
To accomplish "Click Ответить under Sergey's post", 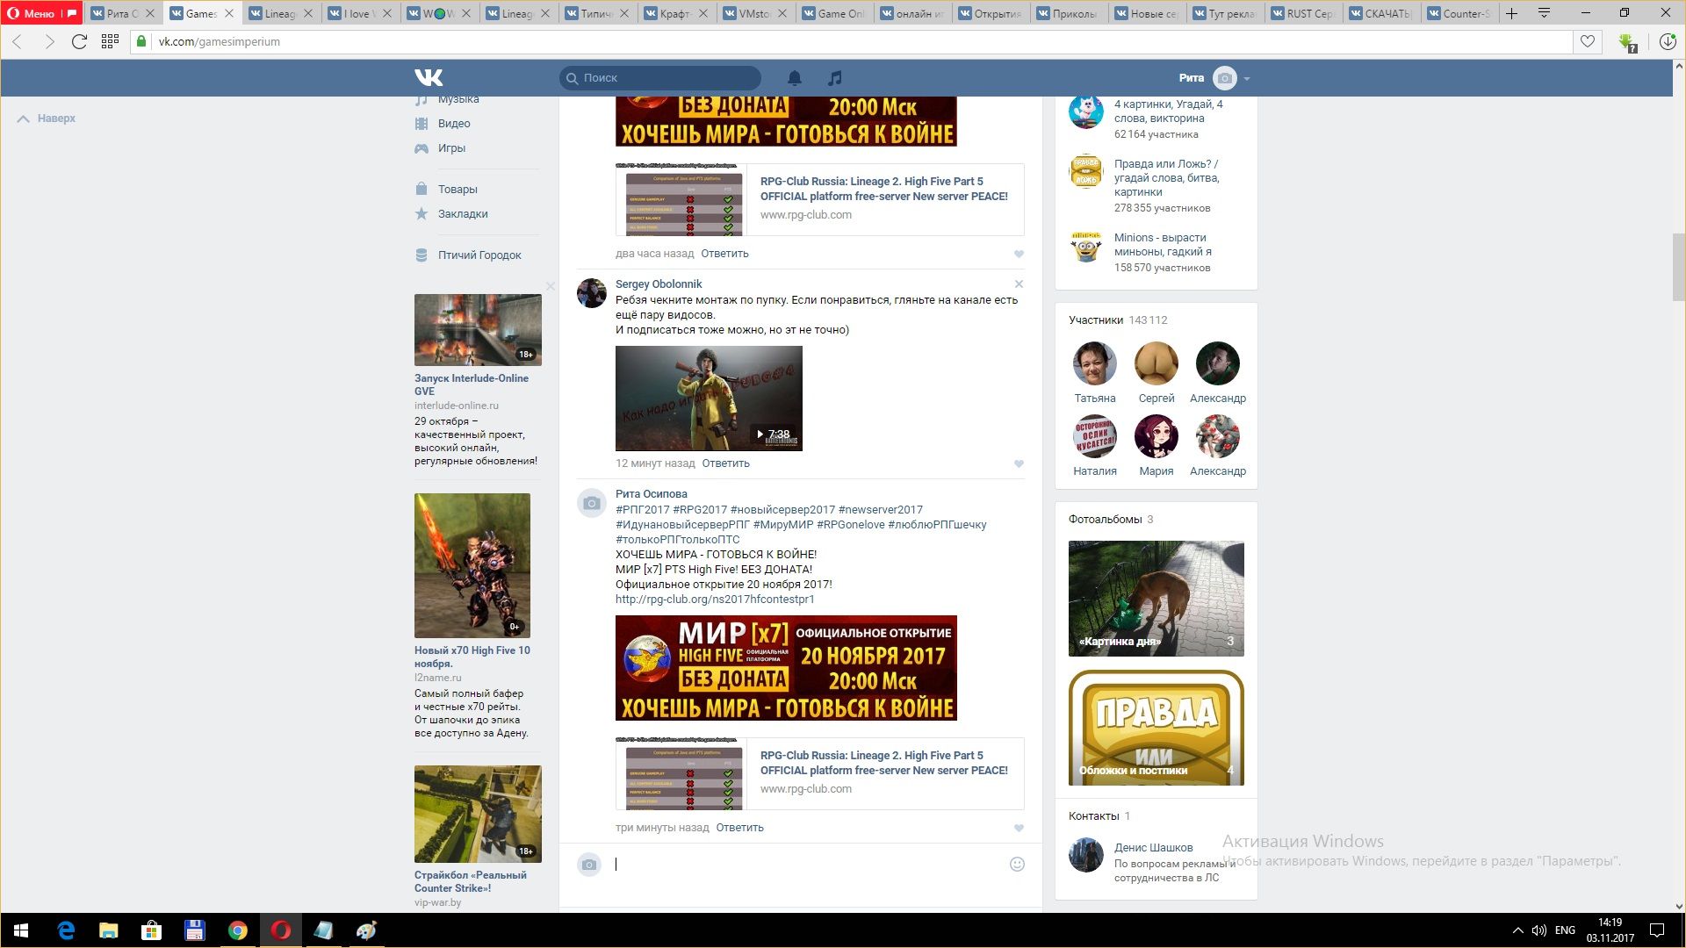I will pos(725,463).
